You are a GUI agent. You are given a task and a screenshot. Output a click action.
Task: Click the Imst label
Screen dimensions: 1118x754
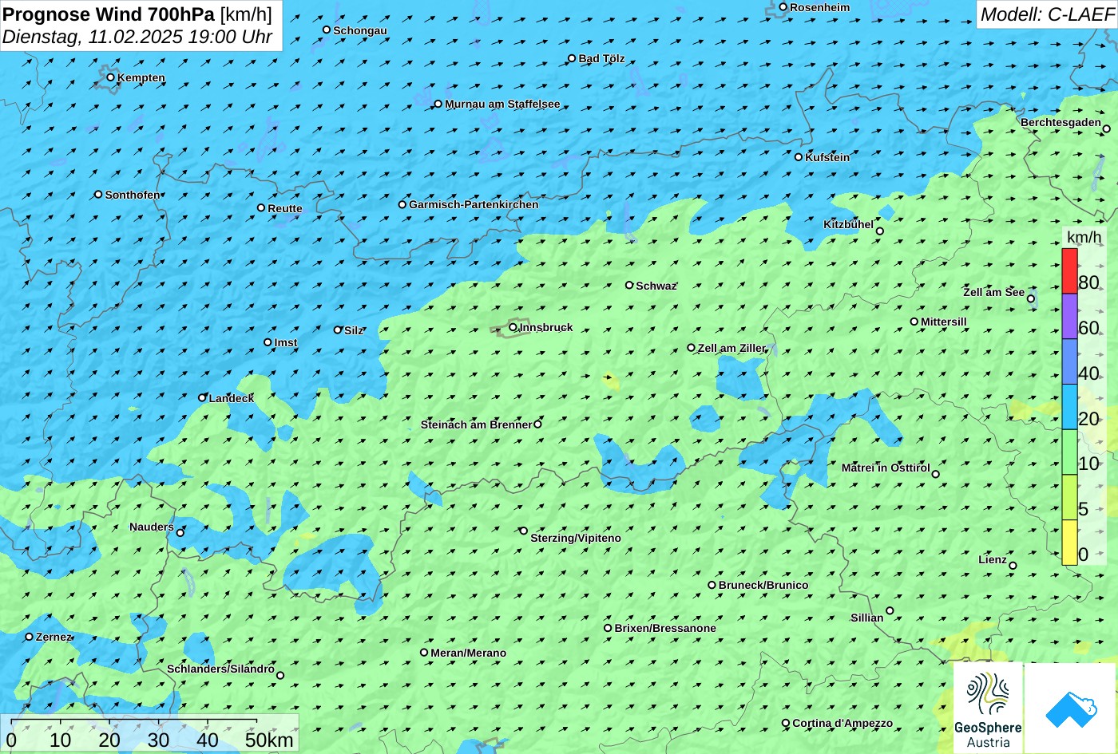286,342
